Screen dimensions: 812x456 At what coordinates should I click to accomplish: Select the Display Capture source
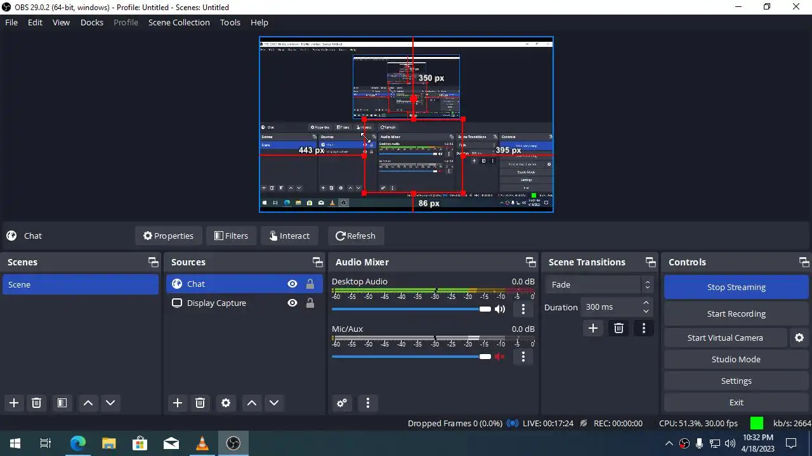244,303
